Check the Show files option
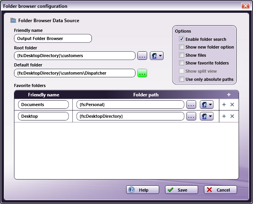 coord(181,55)
